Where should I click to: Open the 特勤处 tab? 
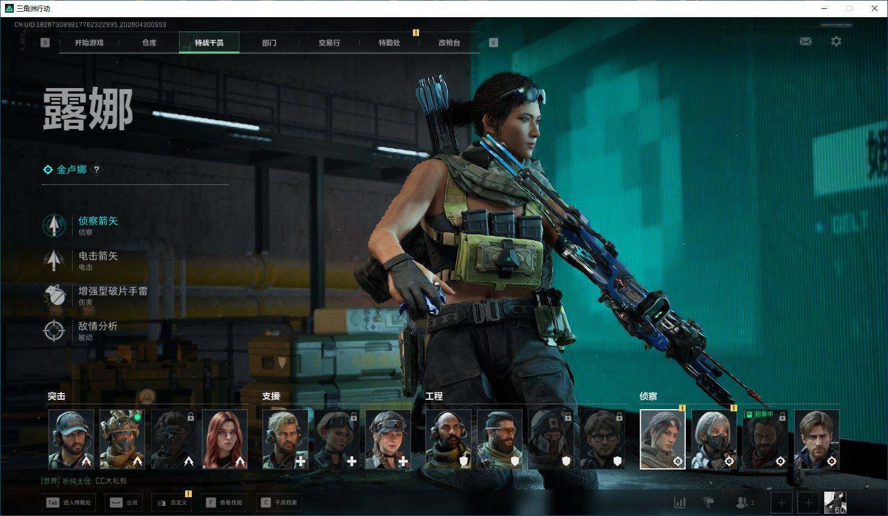(389, 43)
